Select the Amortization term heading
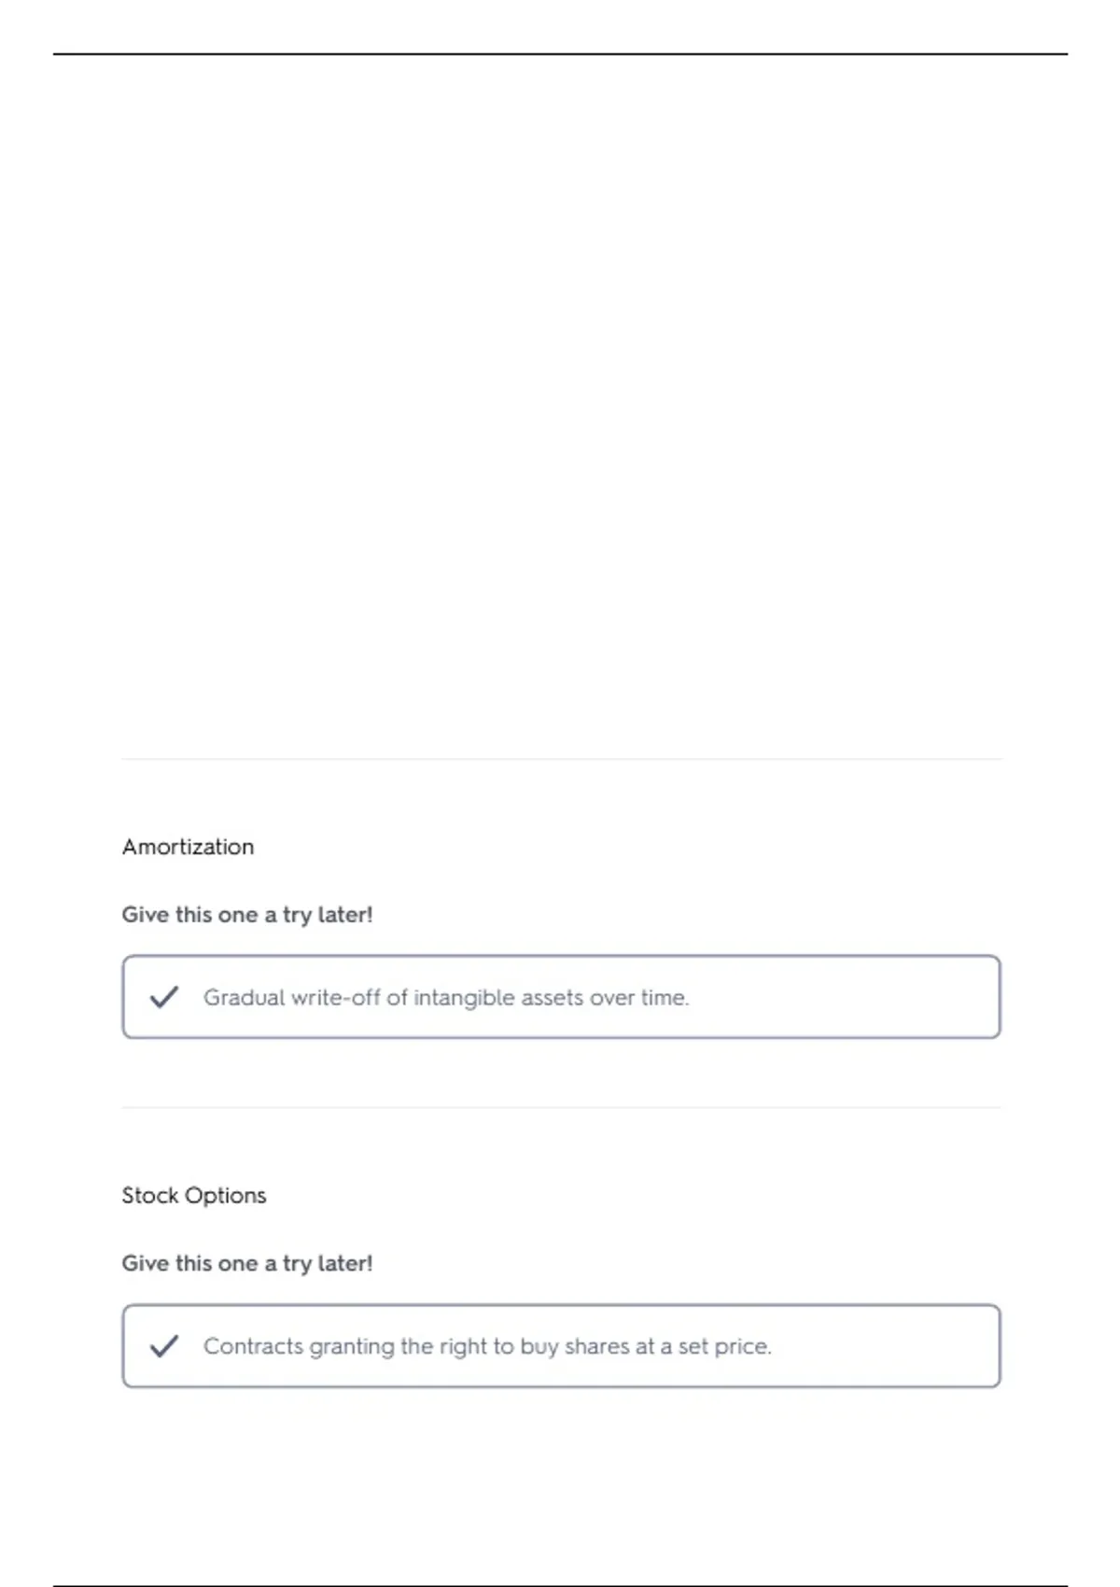 tap(188, 847)
